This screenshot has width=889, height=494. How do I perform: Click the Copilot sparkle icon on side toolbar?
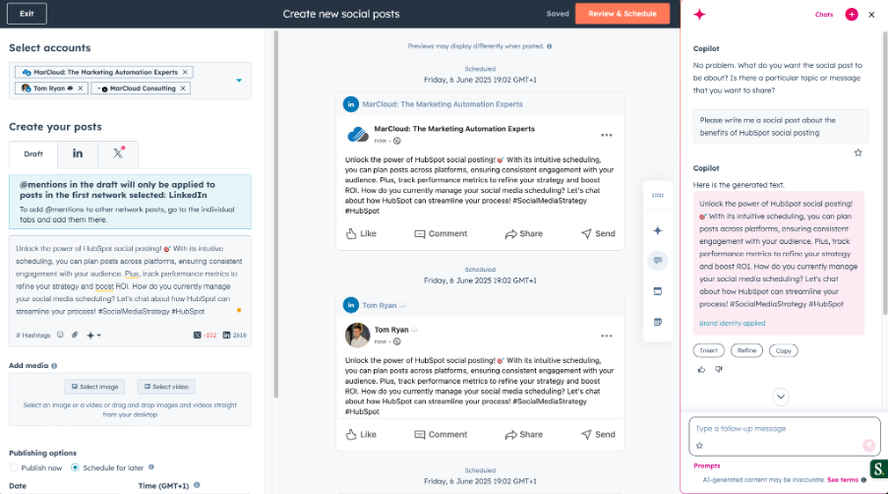[x=658, y=230]
